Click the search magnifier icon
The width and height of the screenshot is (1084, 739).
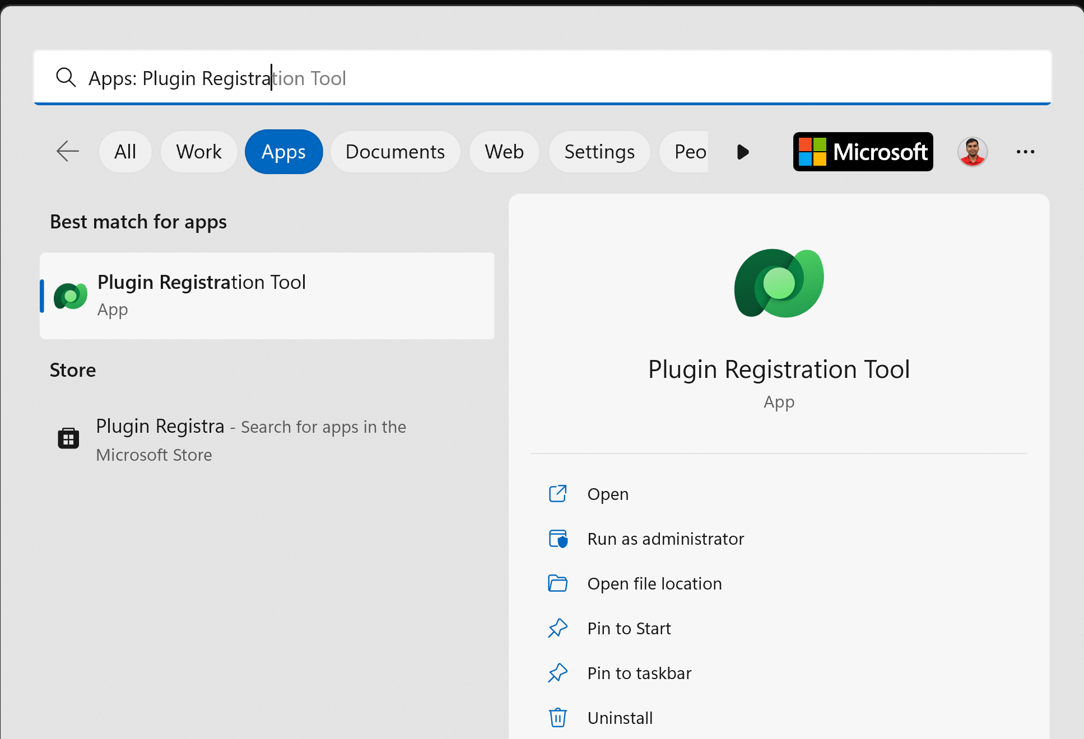66,78
